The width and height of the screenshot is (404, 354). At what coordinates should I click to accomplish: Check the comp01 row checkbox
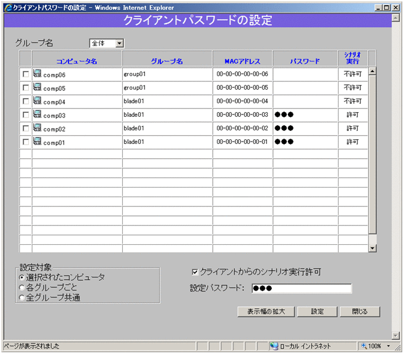click(x=26, y=142)
